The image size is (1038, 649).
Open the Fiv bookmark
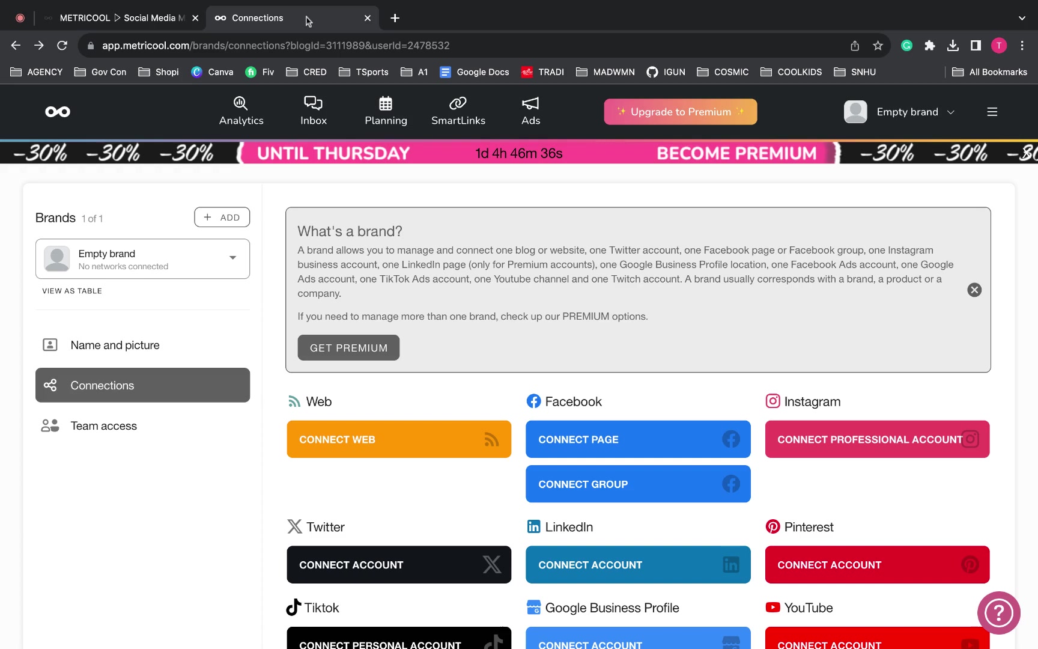point(259,72)
